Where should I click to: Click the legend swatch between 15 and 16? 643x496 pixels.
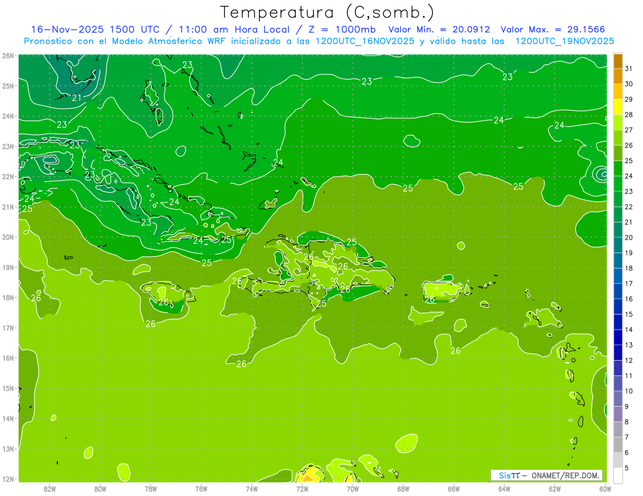(618, 306)
